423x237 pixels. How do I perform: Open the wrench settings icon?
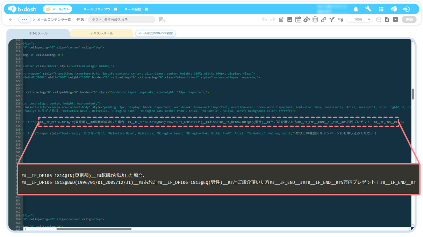pos(368,9)
